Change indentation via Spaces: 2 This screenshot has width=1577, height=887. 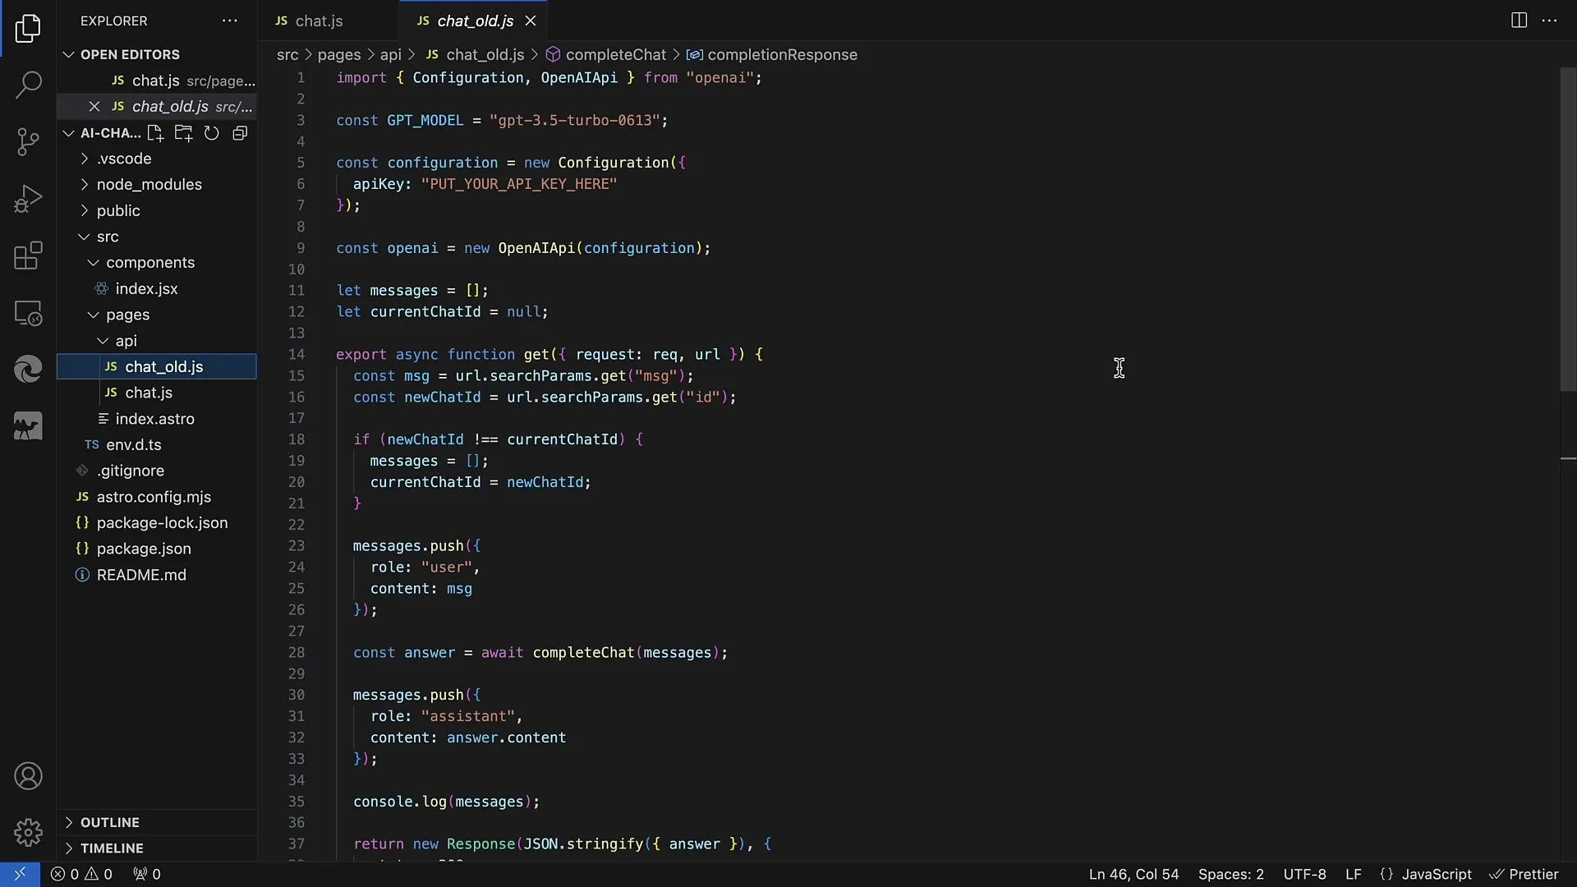point(1230,874)
